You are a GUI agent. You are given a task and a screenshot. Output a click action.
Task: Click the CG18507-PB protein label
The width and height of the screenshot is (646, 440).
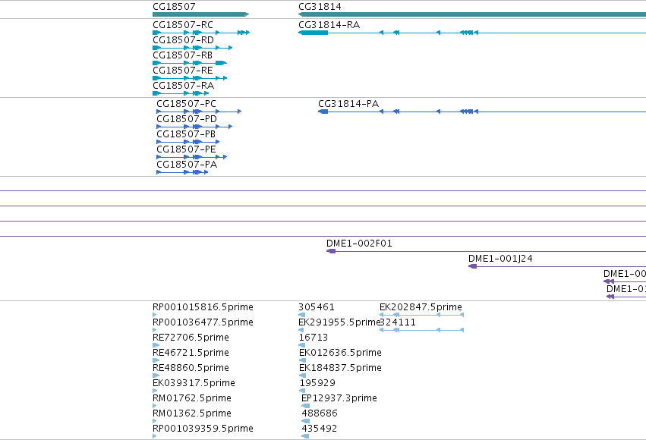pos(186,134)
